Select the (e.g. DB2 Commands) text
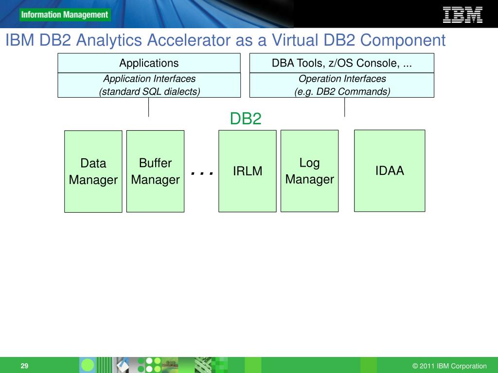Screen dimensions: 498x373 click(x=342, y=91)
